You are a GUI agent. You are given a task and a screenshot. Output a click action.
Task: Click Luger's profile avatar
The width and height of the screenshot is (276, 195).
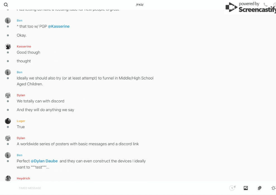click(x=8, y=121)
